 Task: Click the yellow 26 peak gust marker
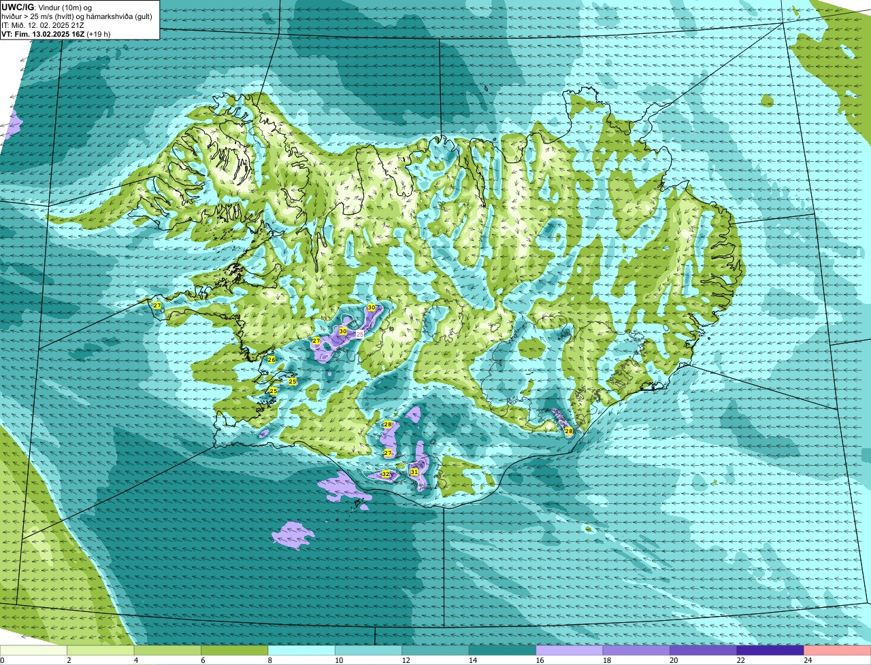[271, 360]
